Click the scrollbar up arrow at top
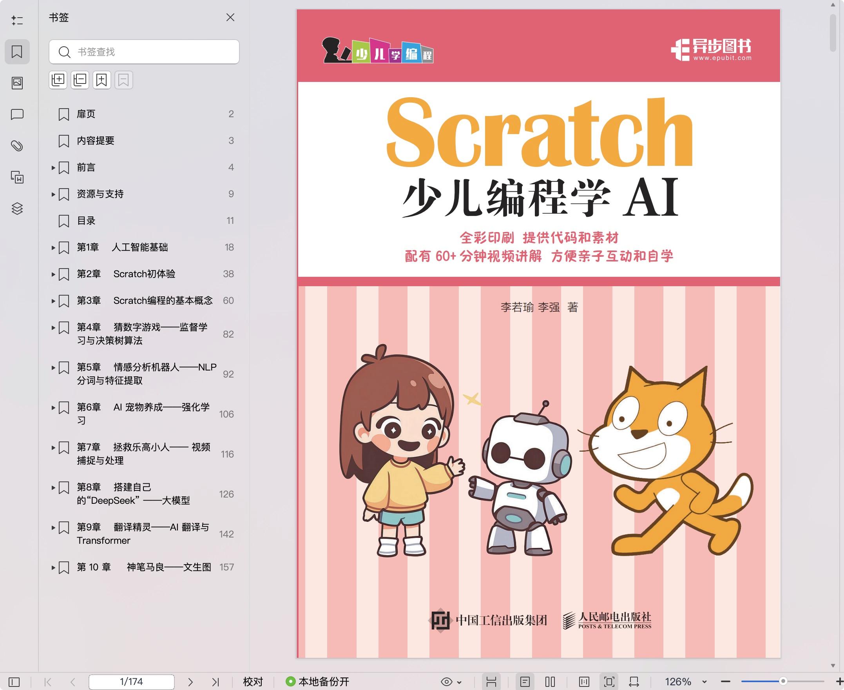844x690 pixels. click(833, 5)
